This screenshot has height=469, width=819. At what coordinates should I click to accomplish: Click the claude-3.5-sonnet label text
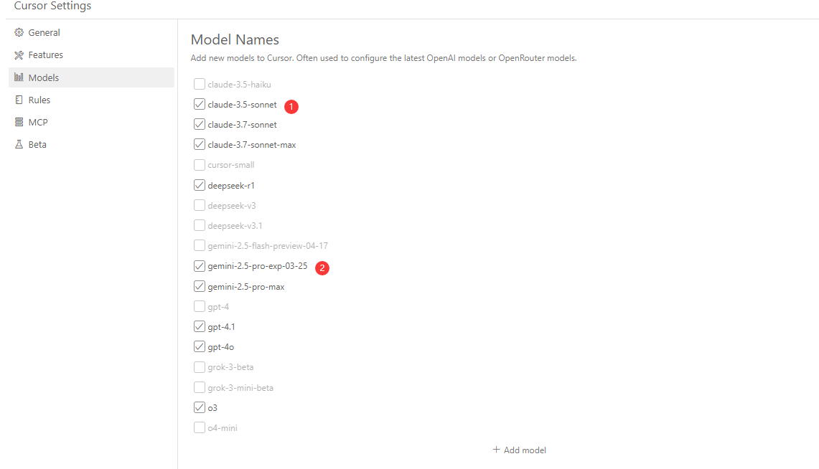tap(243, 104)
